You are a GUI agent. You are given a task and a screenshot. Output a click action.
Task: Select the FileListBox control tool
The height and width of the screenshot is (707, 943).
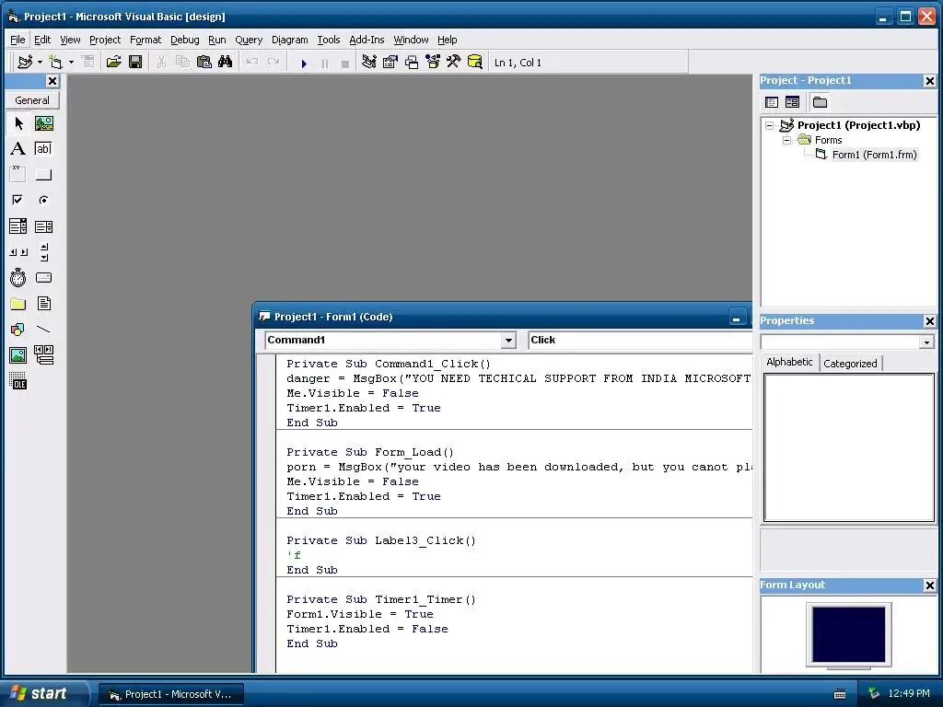tap(44, 304)
